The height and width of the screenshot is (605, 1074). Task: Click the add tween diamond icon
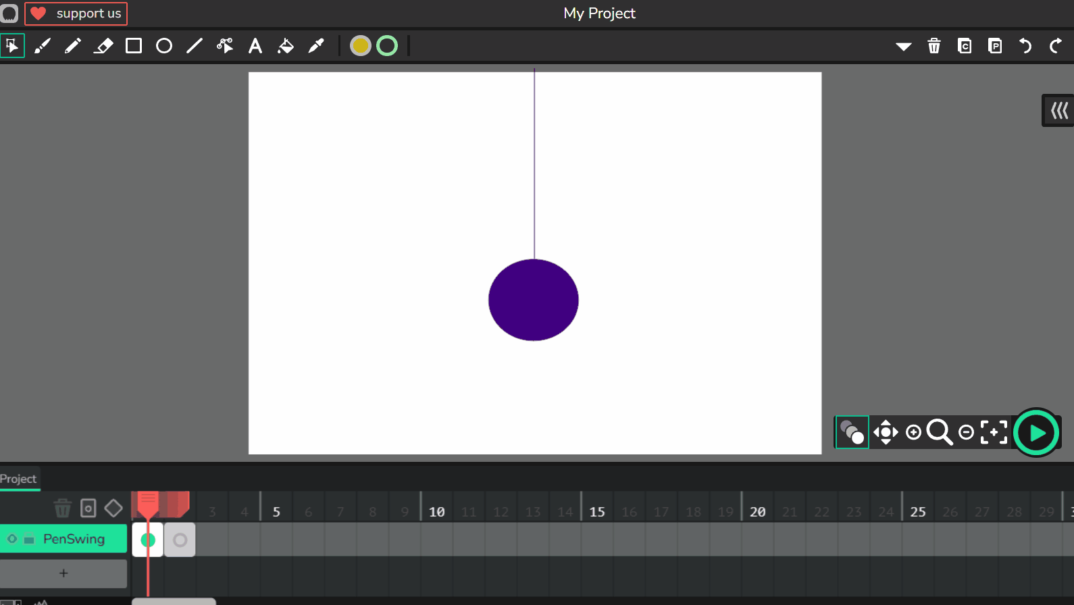click(x=113, y=508)
